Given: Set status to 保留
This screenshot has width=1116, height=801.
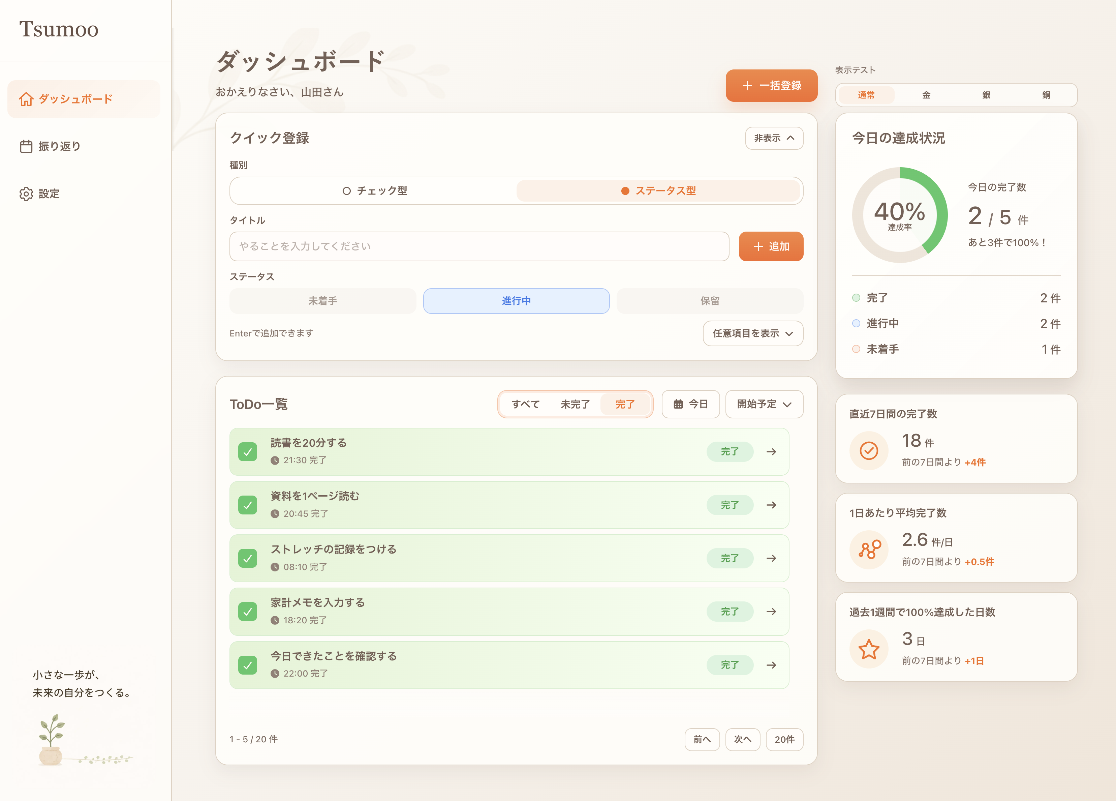Looking at the screenshot, I should pyautogui.click(x=710, y=301).
